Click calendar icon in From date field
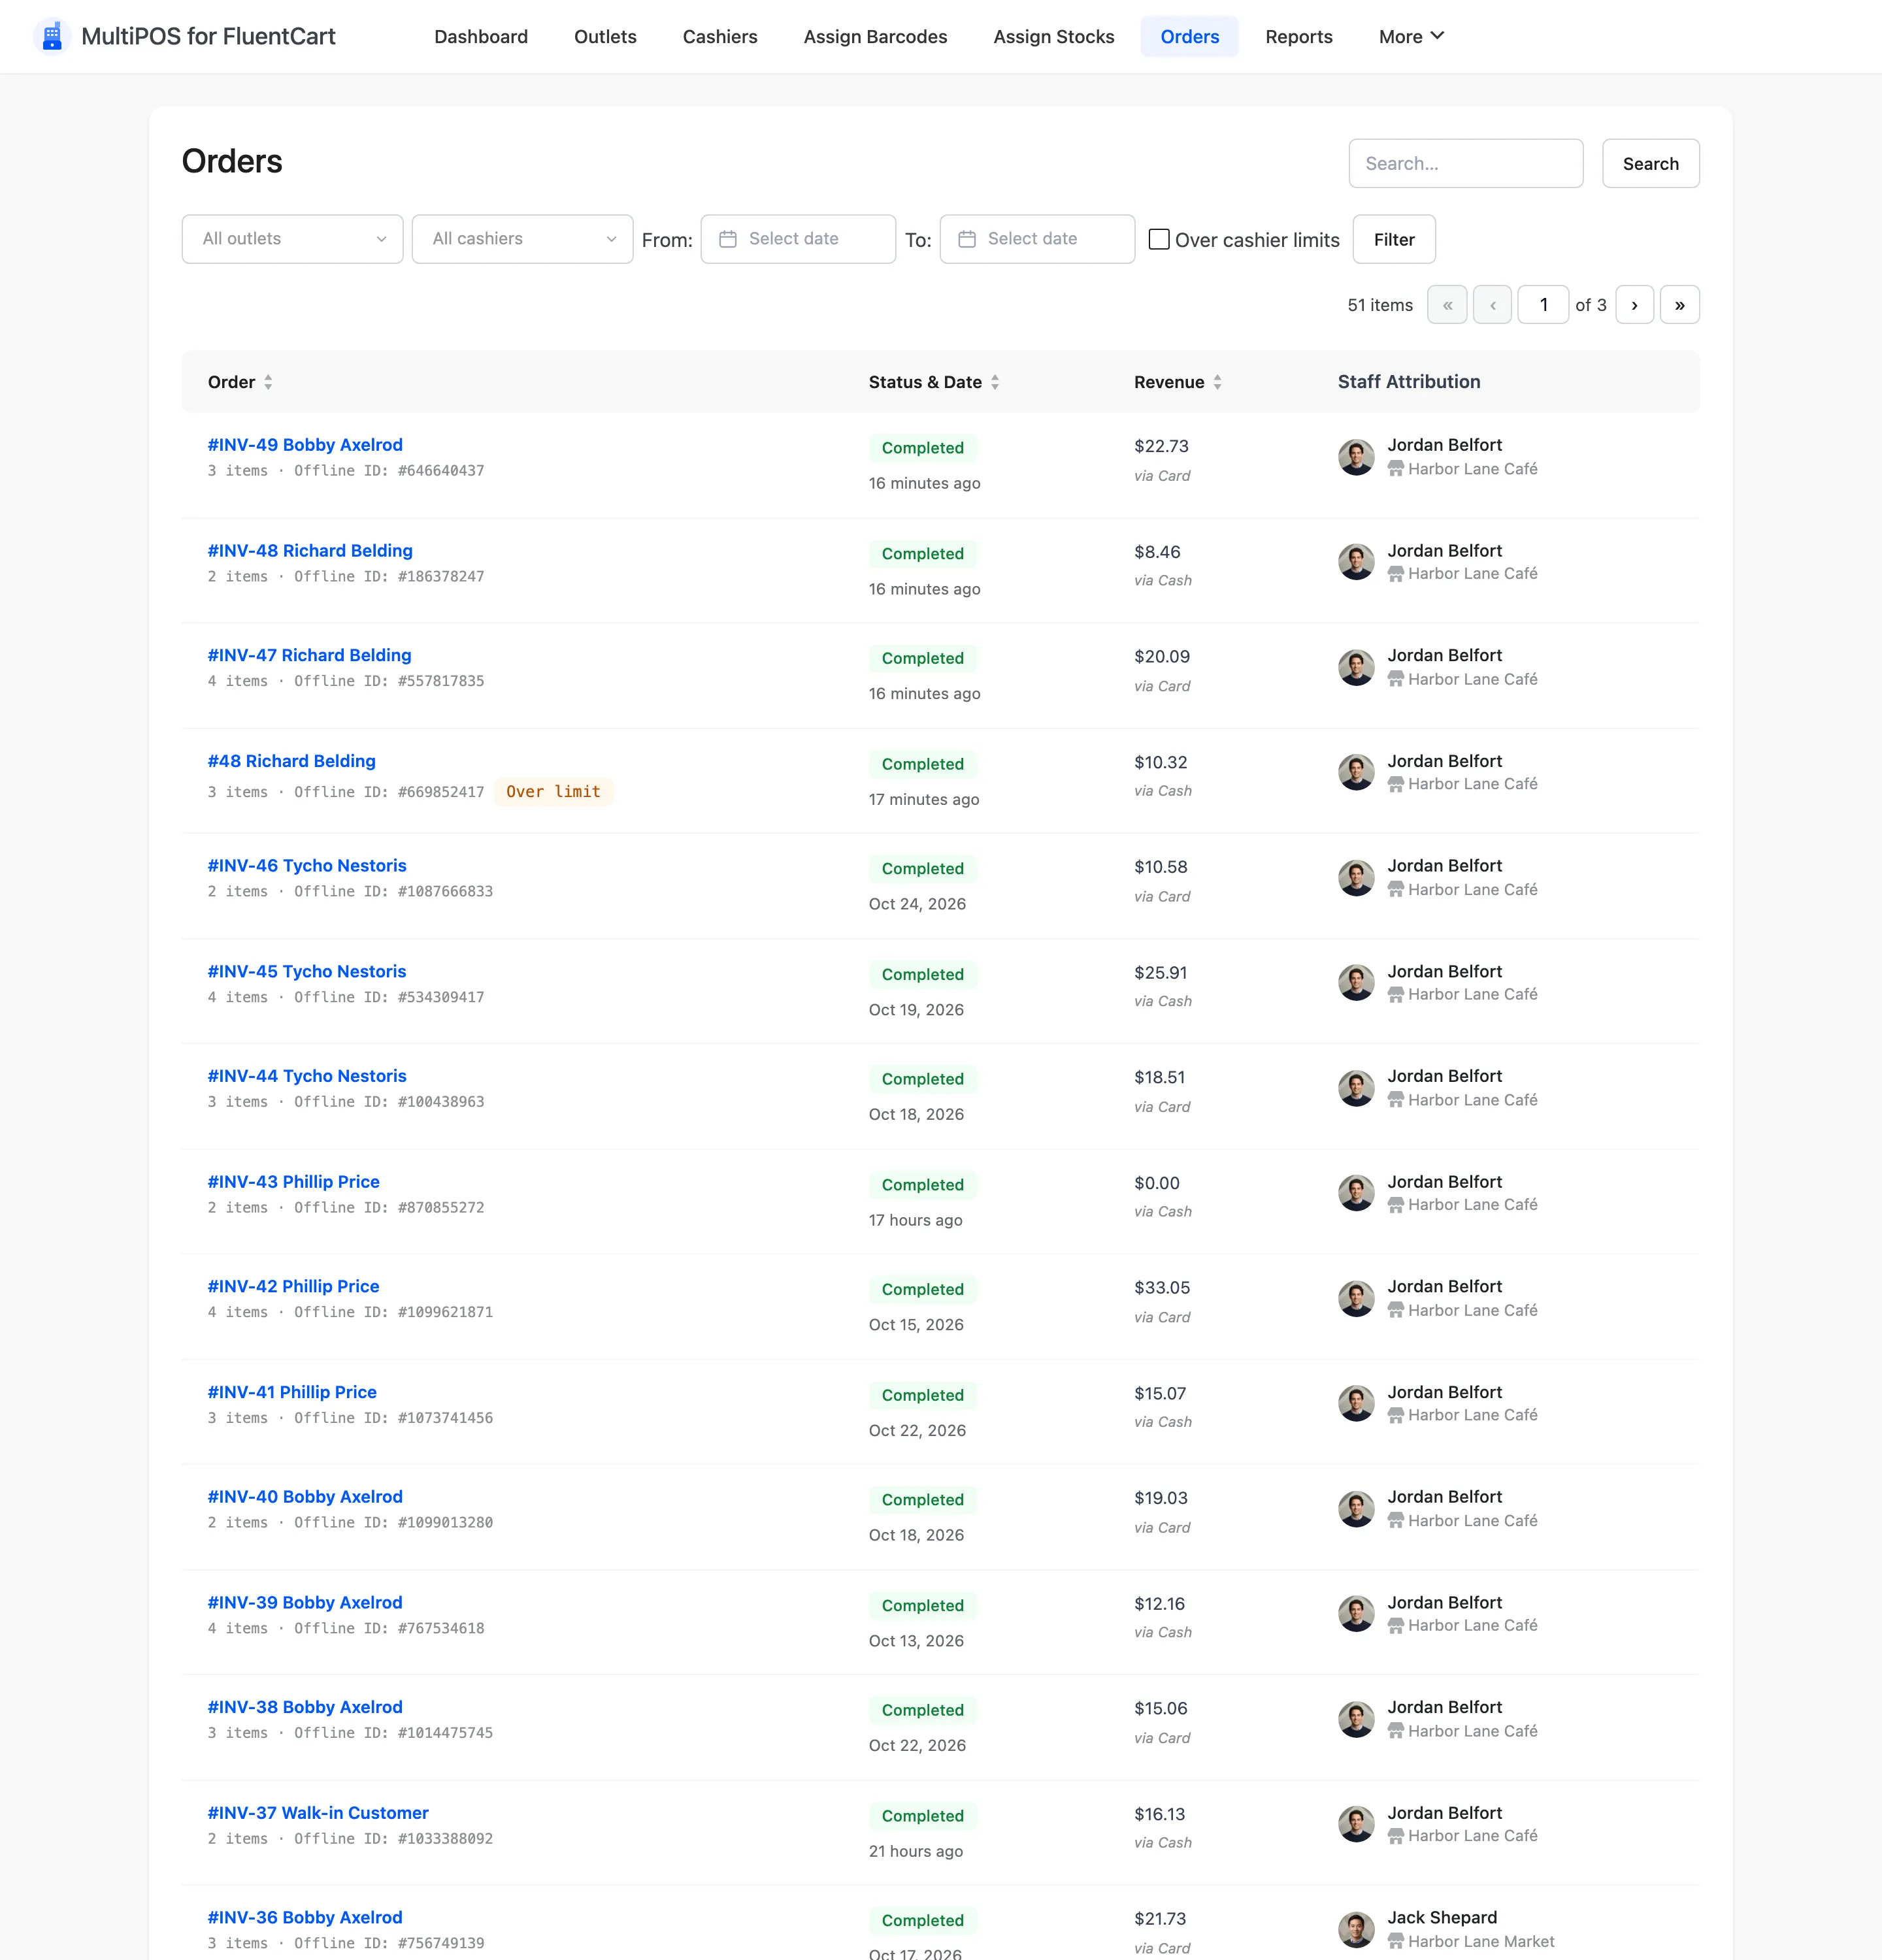The image size is (1882, 1960). tap(728, 239)
